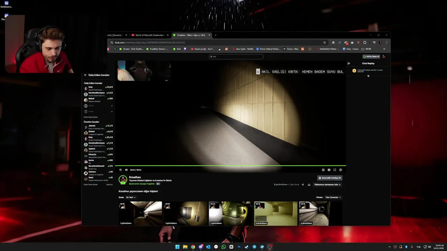Enable theater mode in the video player

[x=329, y=170]
